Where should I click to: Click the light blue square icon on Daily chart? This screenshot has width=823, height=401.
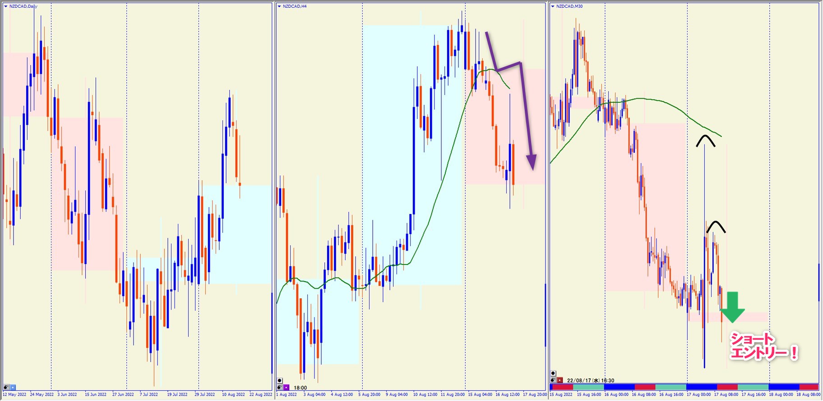13,387
